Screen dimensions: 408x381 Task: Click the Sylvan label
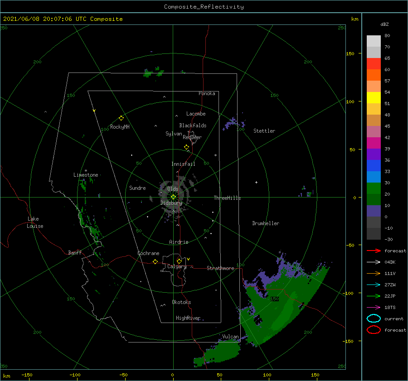tap(174, 134)
